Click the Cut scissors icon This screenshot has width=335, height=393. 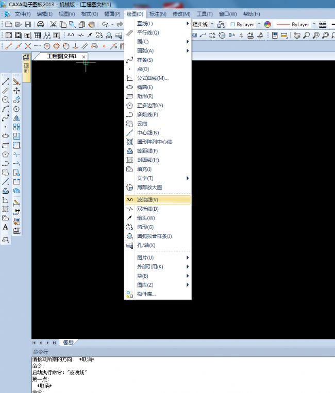point(53,24)
